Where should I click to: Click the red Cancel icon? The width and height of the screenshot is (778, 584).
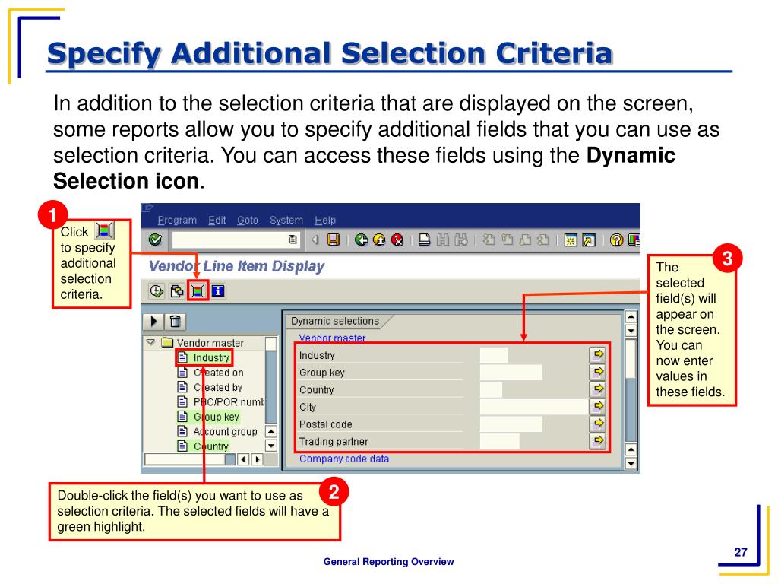(397, 240)
